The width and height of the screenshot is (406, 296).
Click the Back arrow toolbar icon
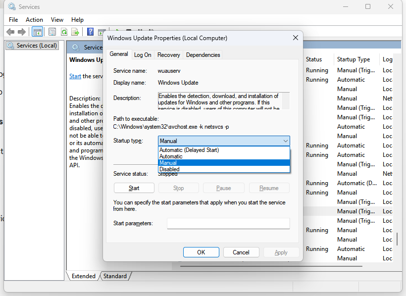pyautogui.click(x=10, y=32)
